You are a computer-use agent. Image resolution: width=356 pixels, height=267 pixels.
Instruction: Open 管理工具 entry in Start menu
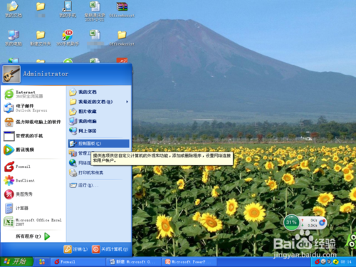point(80,154)
